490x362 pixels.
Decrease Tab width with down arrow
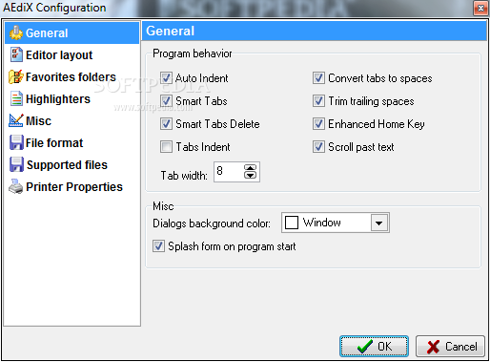click(250, 175)
